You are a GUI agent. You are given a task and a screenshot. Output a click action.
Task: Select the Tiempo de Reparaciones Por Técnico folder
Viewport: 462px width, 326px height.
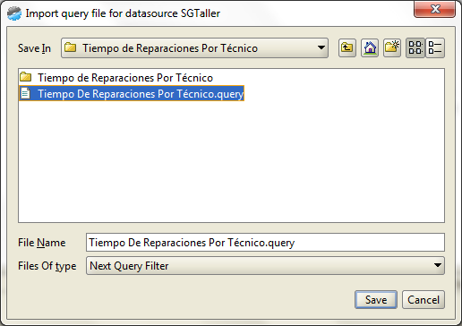pyautogui.click(x=116, y=78)
